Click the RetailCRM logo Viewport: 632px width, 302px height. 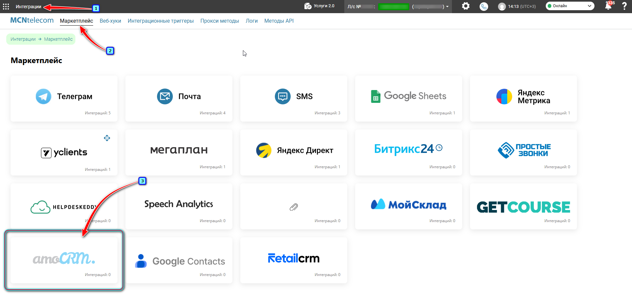click(x=294, y=258)
